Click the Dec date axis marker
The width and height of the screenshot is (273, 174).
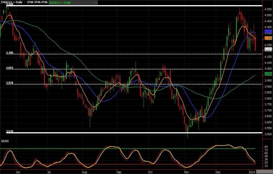pyautogui.click(x=218, y=172)
